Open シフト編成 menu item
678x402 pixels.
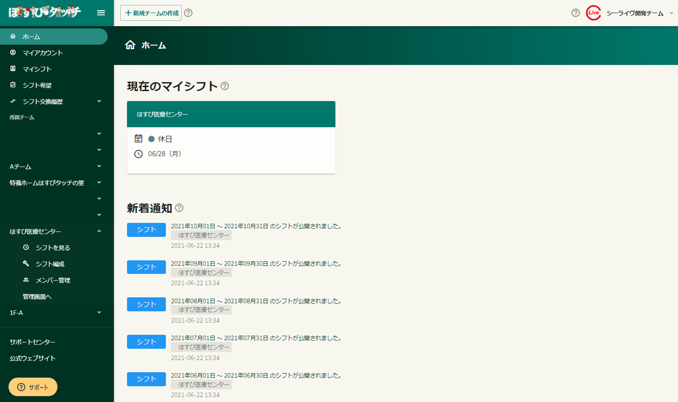tap(50, 264)
